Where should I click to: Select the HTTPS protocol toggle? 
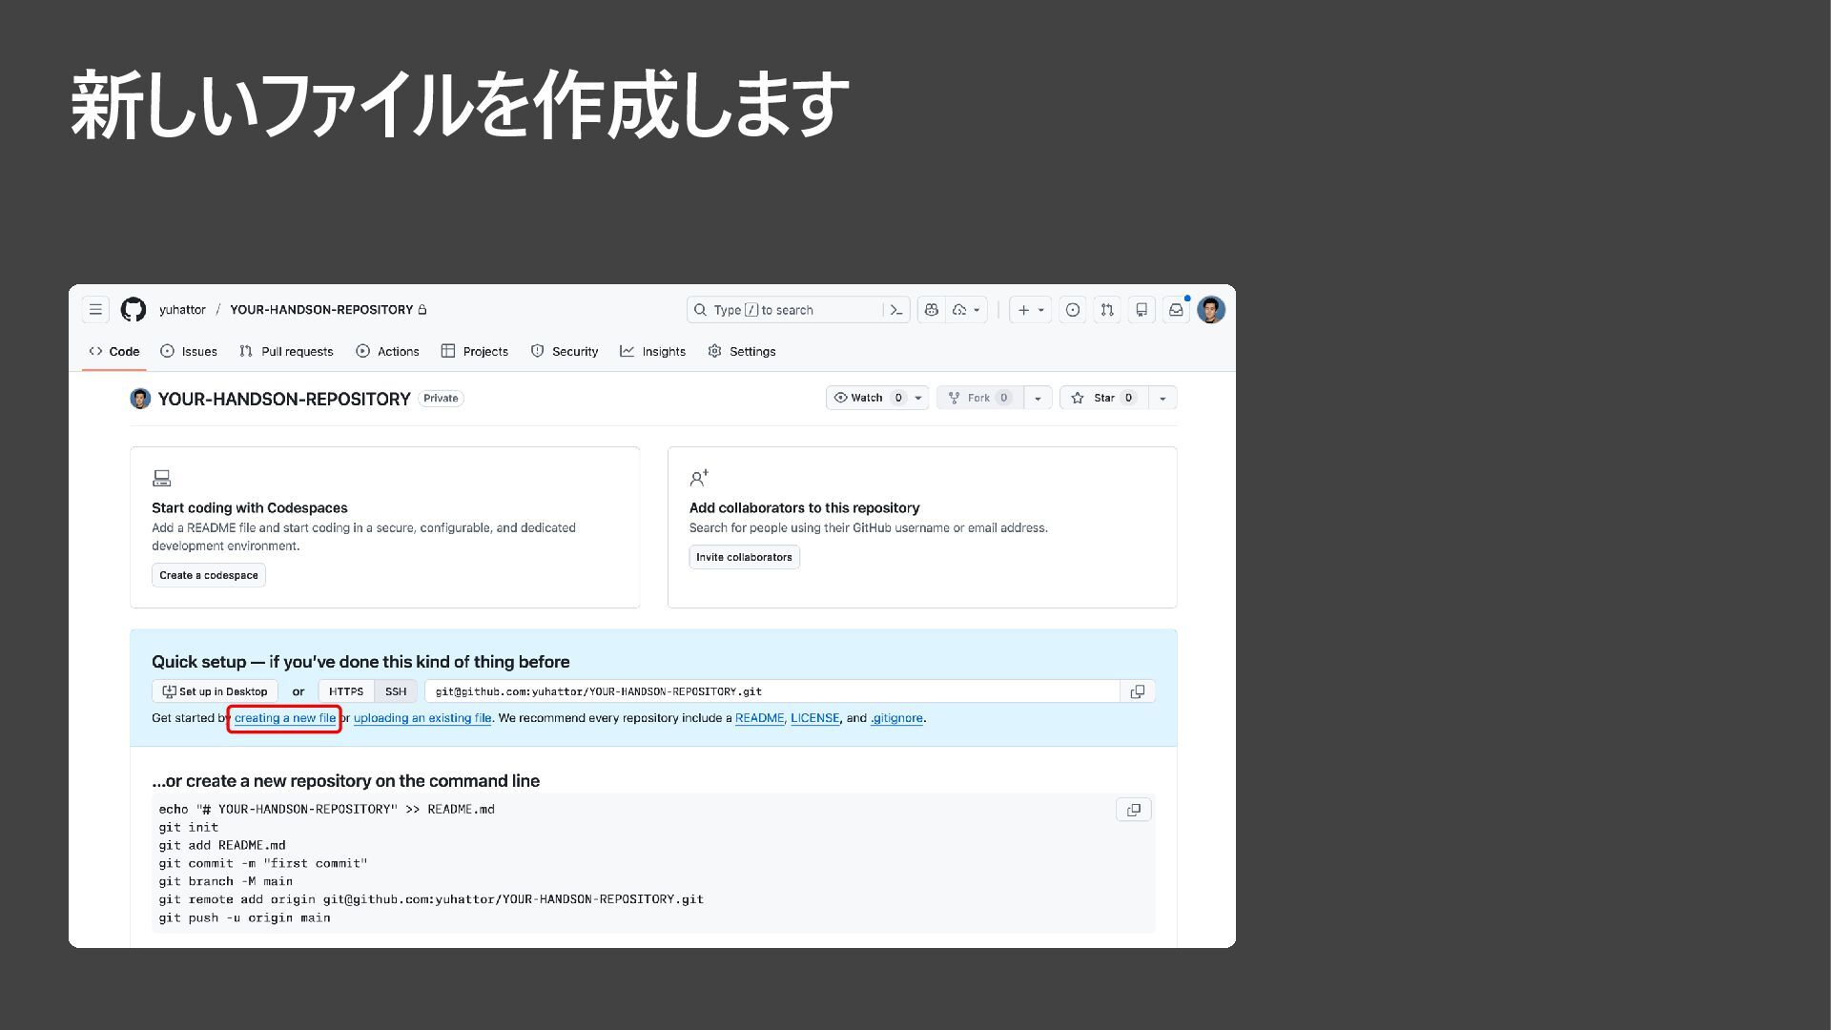[346, 691]
